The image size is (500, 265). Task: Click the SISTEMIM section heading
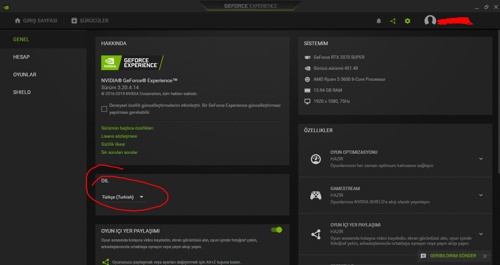point(316,43)
